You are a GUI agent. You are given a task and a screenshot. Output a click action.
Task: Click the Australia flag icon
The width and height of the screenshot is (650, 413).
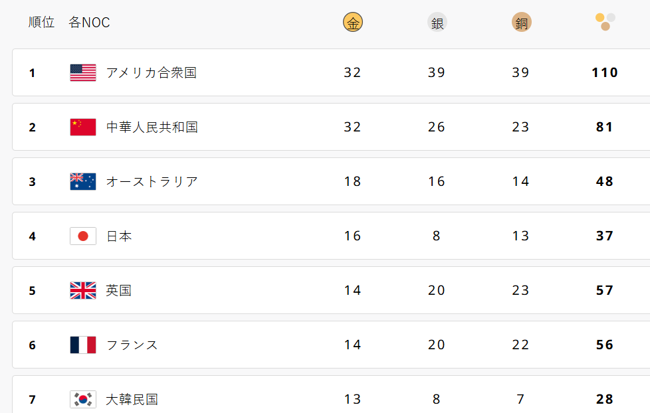tap(83, 181)
